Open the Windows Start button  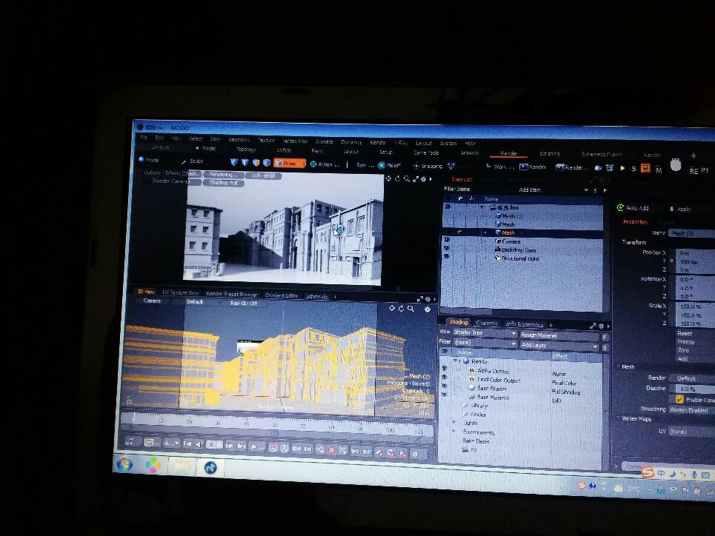coord(124,464)
